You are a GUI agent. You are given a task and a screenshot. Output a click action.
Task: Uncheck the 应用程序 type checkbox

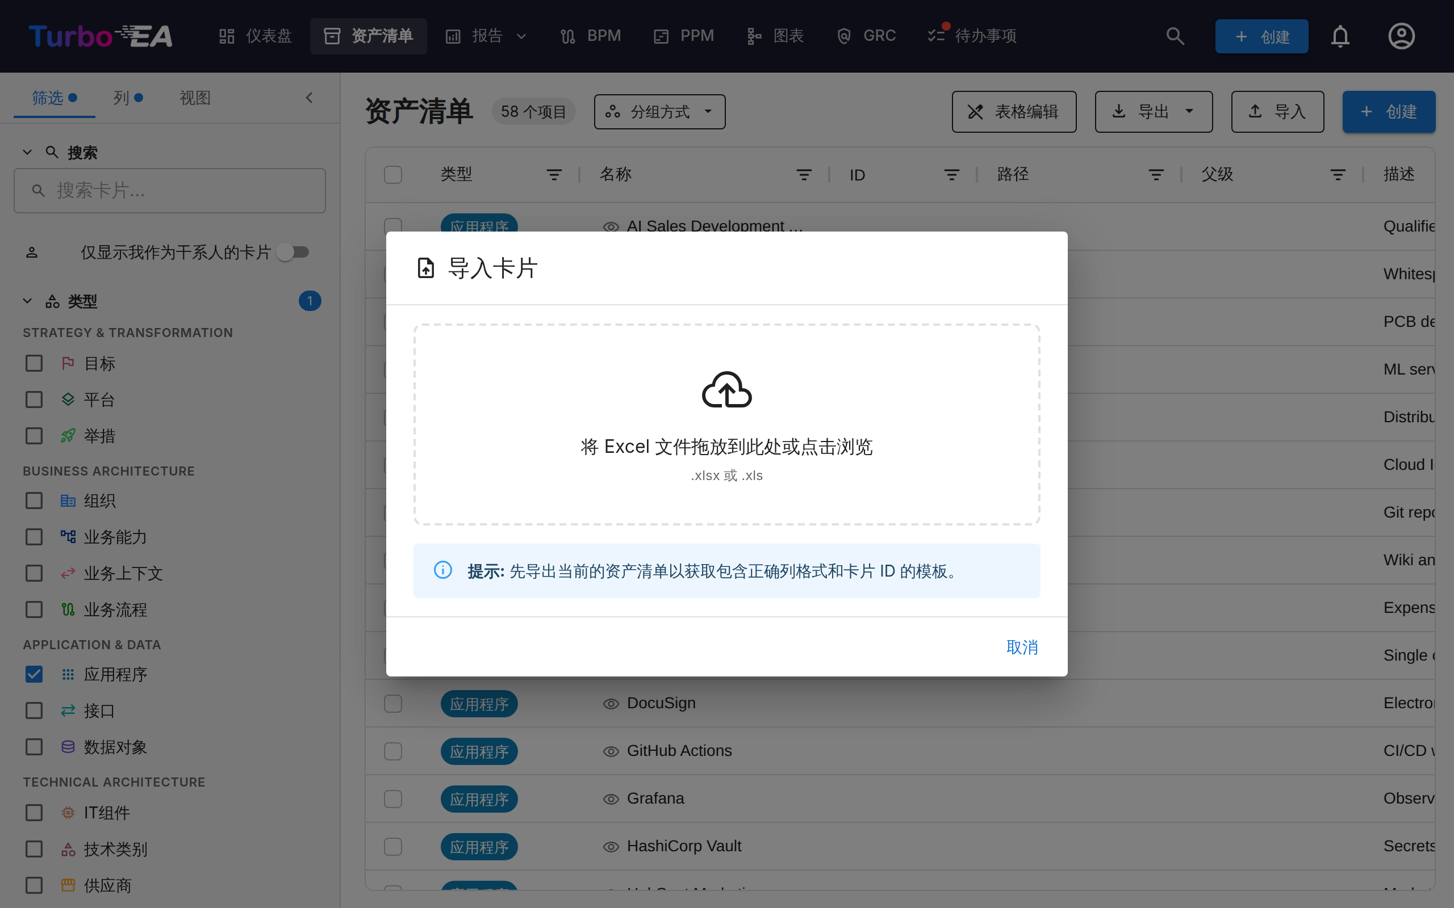tap(34, 674)
